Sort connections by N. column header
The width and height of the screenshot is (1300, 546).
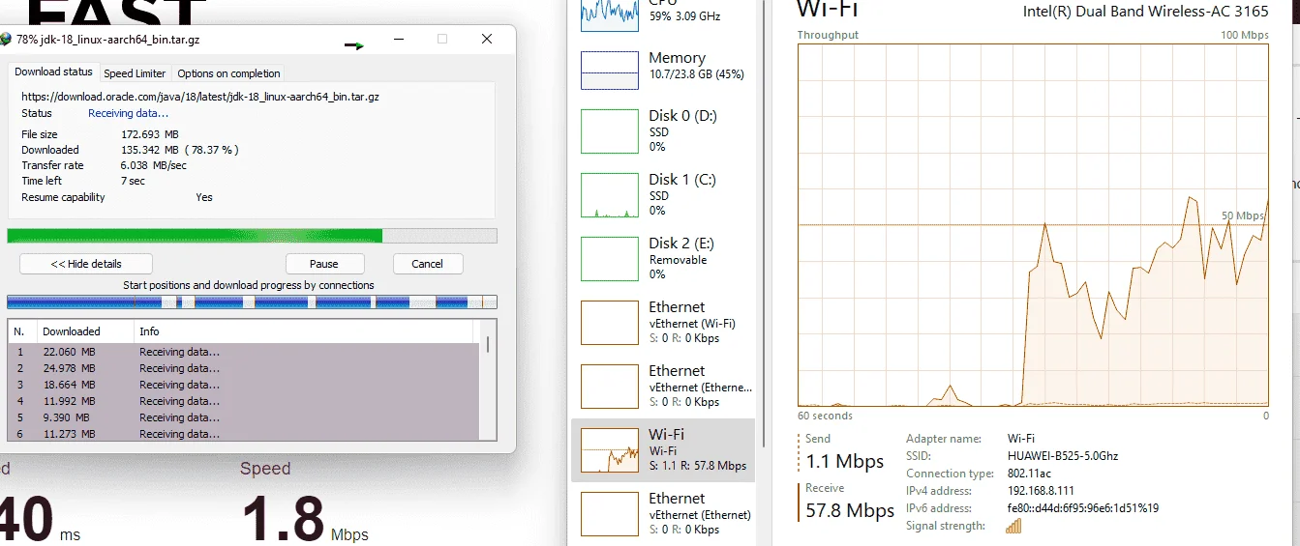click(x=22, y=331)
